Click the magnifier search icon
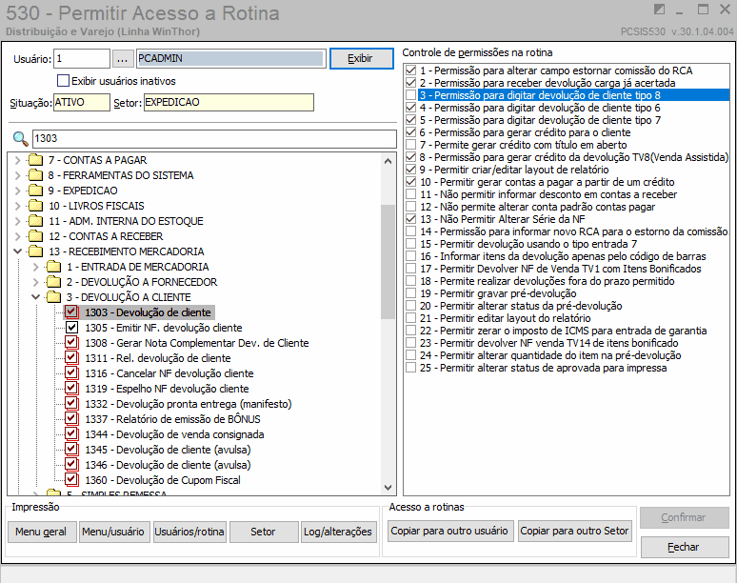737x583 pixels. (20, 139)
